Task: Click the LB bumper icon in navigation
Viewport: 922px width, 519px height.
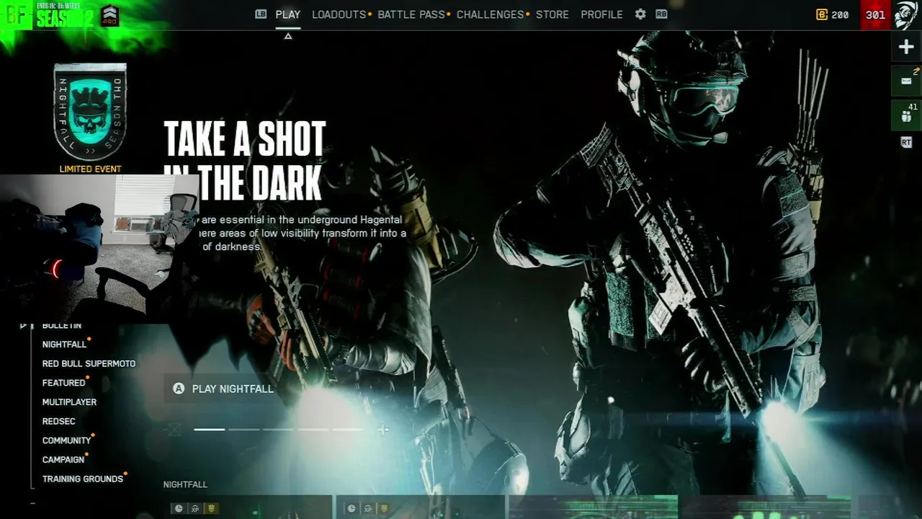Action: 261,14
